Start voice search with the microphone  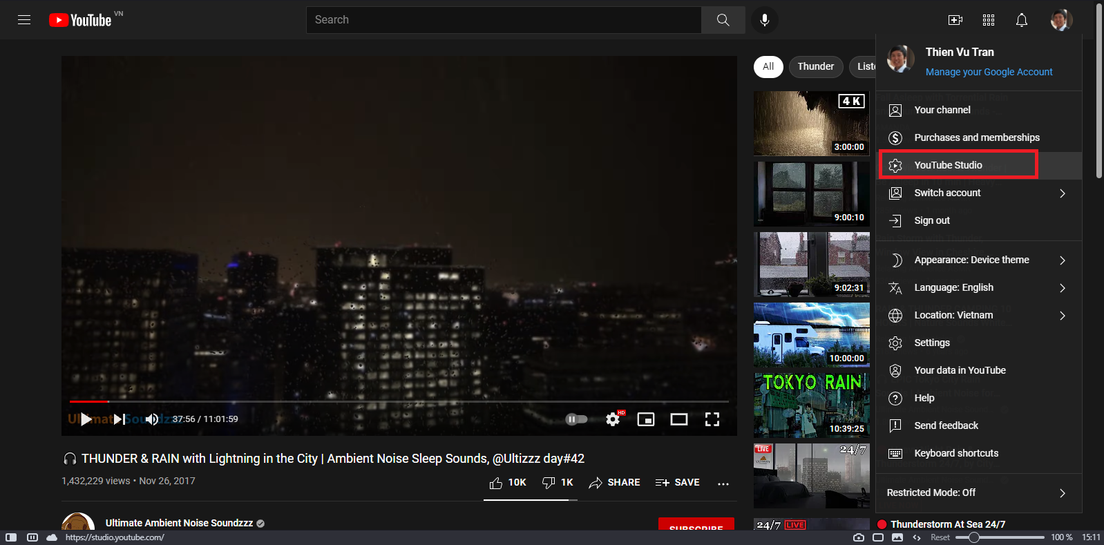[x=765, y=20]
